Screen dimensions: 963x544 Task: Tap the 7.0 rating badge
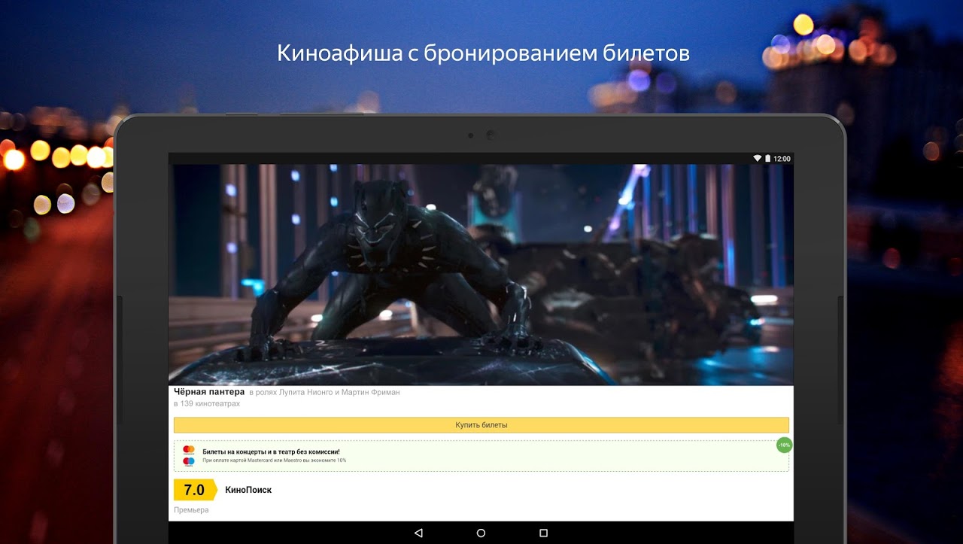[x=195, y=490]
